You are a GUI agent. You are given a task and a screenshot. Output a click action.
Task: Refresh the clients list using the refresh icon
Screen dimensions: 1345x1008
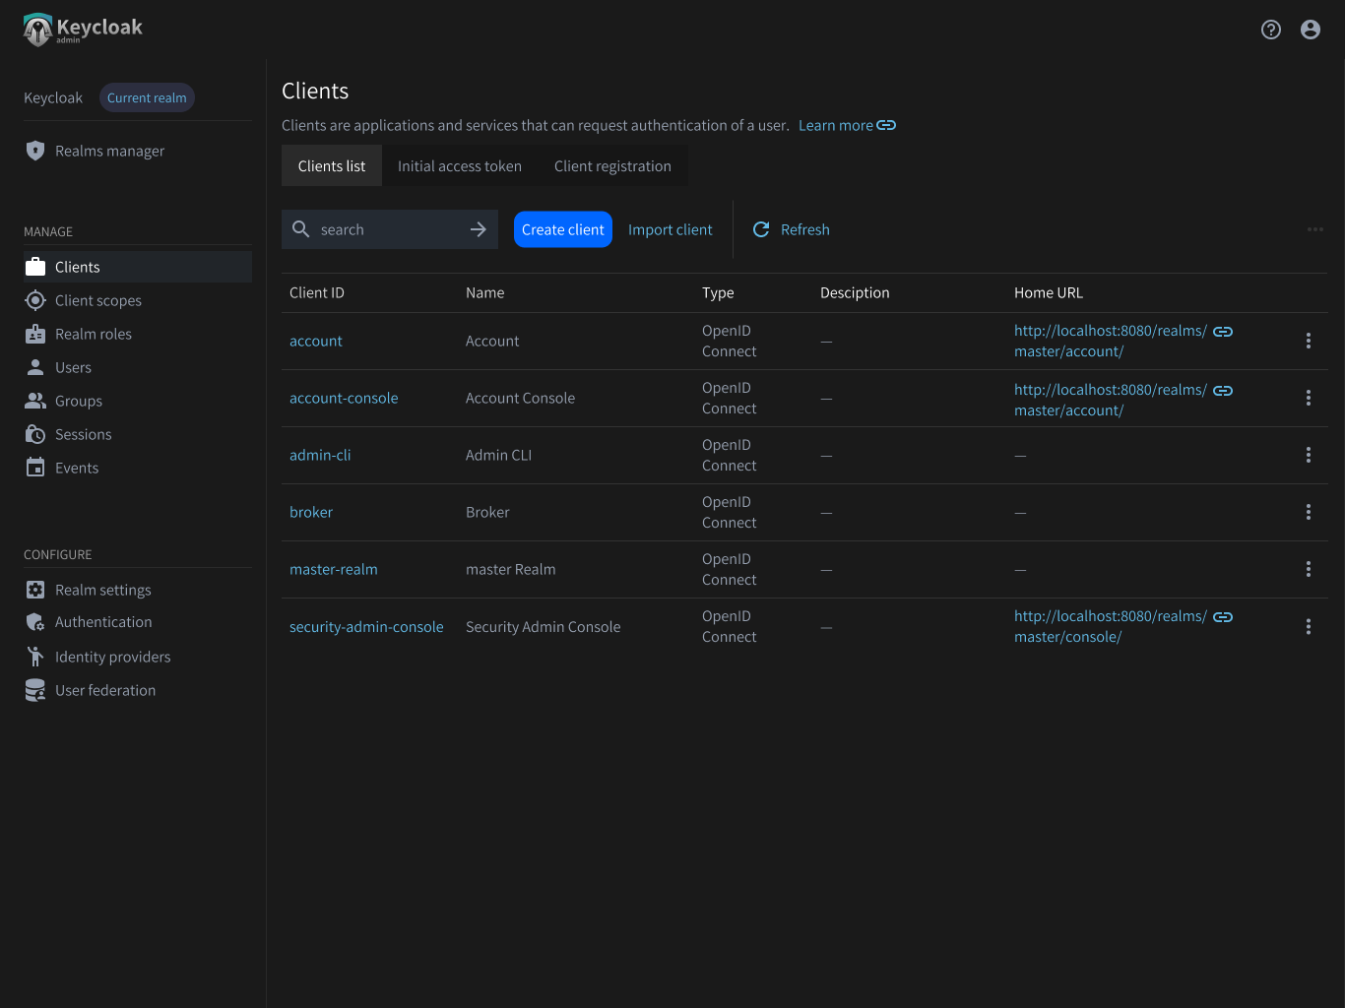click(x=760, y=229)
